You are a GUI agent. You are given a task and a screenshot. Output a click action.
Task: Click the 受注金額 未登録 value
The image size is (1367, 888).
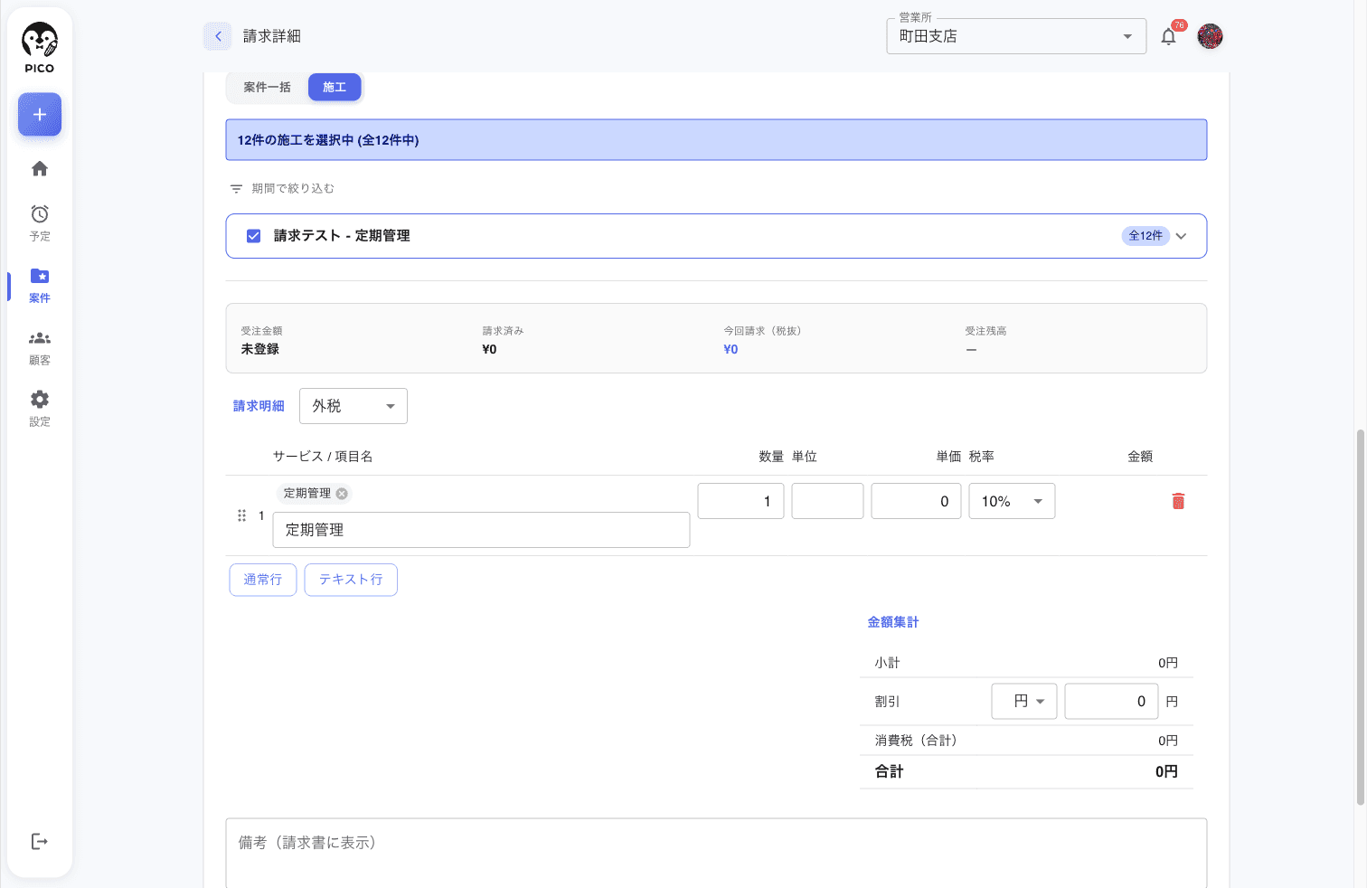coord(260,350)
